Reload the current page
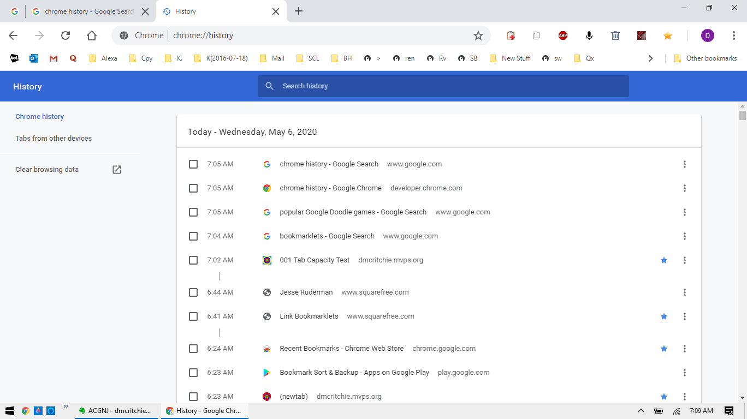The image size is (747, 419). click(x=66, y=35)
